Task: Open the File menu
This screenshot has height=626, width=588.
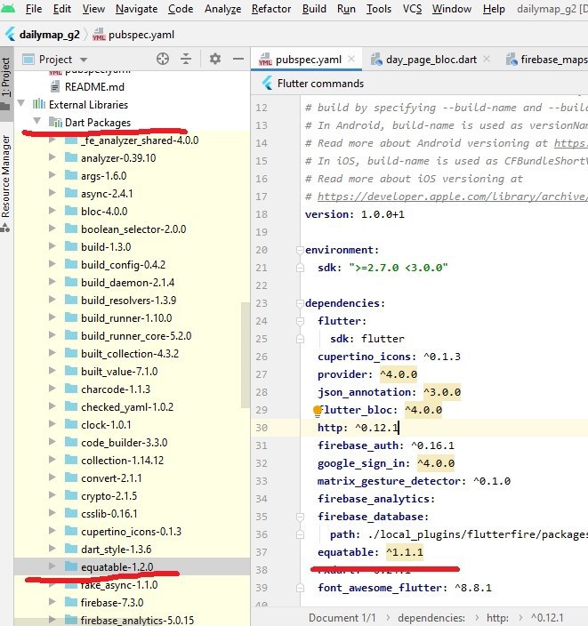Action: [34, 8]
